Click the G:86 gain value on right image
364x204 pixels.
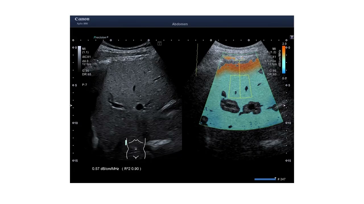pos(273,71)
